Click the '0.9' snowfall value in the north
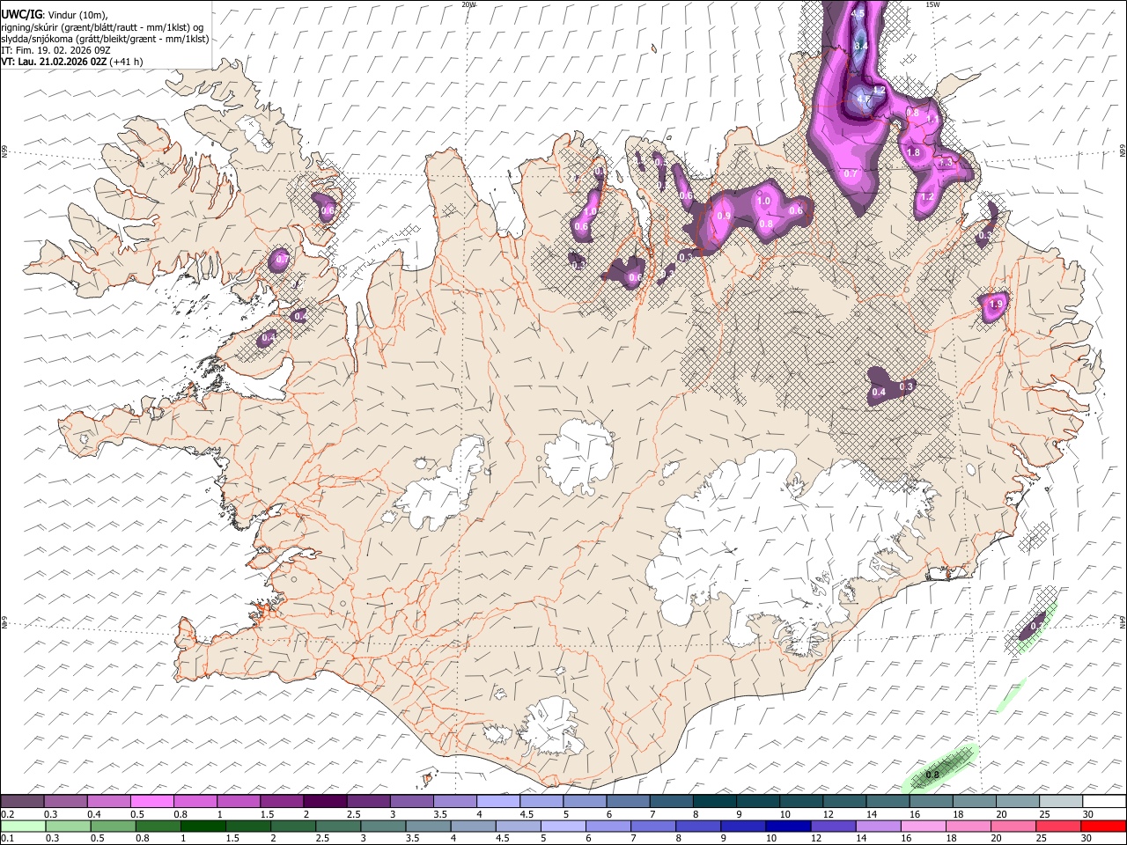Image resolution: width=1127 pixels, height=845 pixels. coord(724,216)
